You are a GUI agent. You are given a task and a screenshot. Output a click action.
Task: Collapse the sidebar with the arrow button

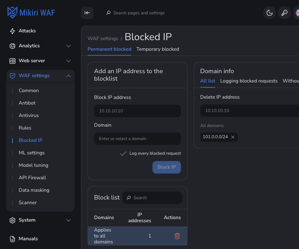(x=87, y=13)
